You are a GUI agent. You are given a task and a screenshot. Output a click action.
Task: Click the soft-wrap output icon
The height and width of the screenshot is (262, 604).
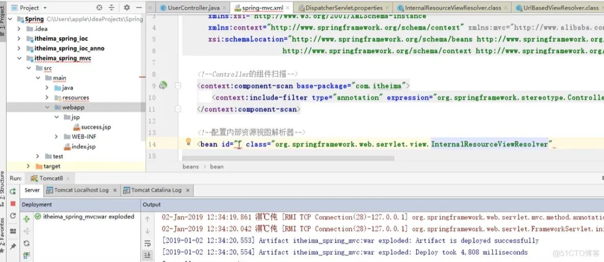click(147, 244)
